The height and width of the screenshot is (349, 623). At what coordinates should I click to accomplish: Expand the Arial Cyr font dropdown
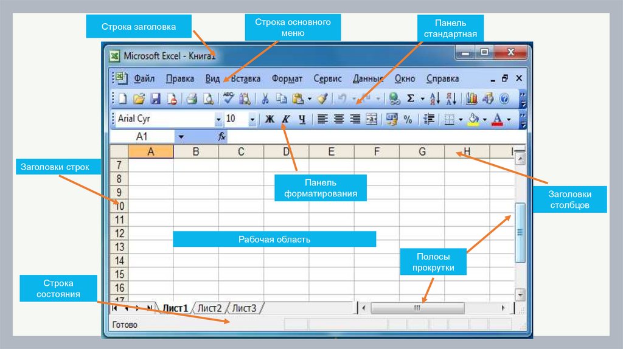pyautogui.click(x=218, y=120)
